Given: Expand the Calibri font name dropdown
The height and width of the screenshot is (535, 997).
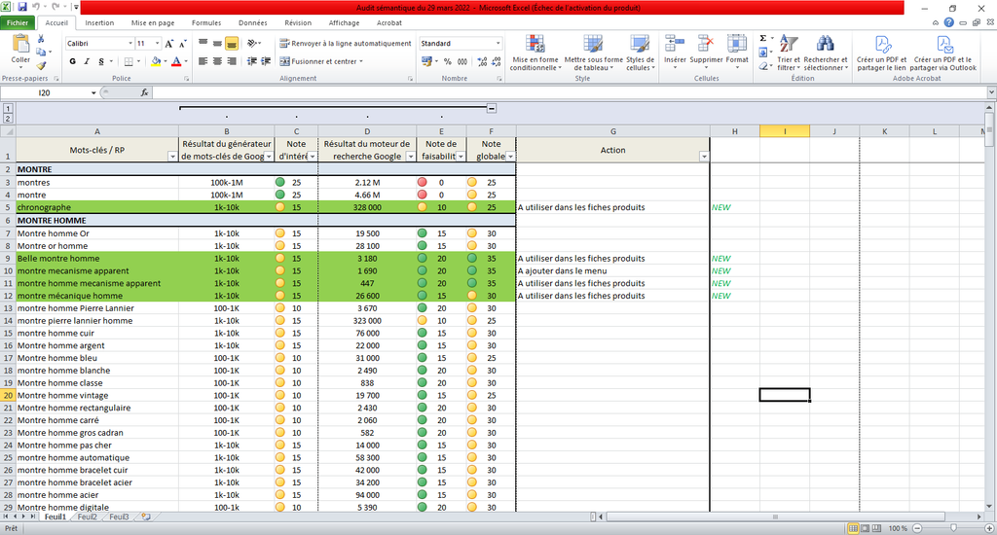Looking at the screenshot, I should pyautogui.click(x=130, y=43).
